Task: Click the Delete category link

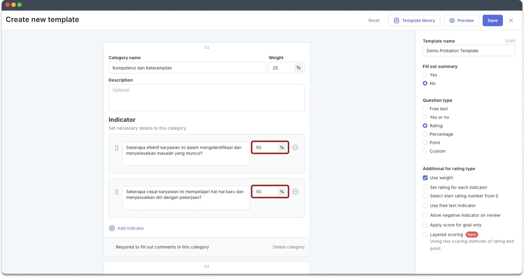Action: tap(288, 247)
